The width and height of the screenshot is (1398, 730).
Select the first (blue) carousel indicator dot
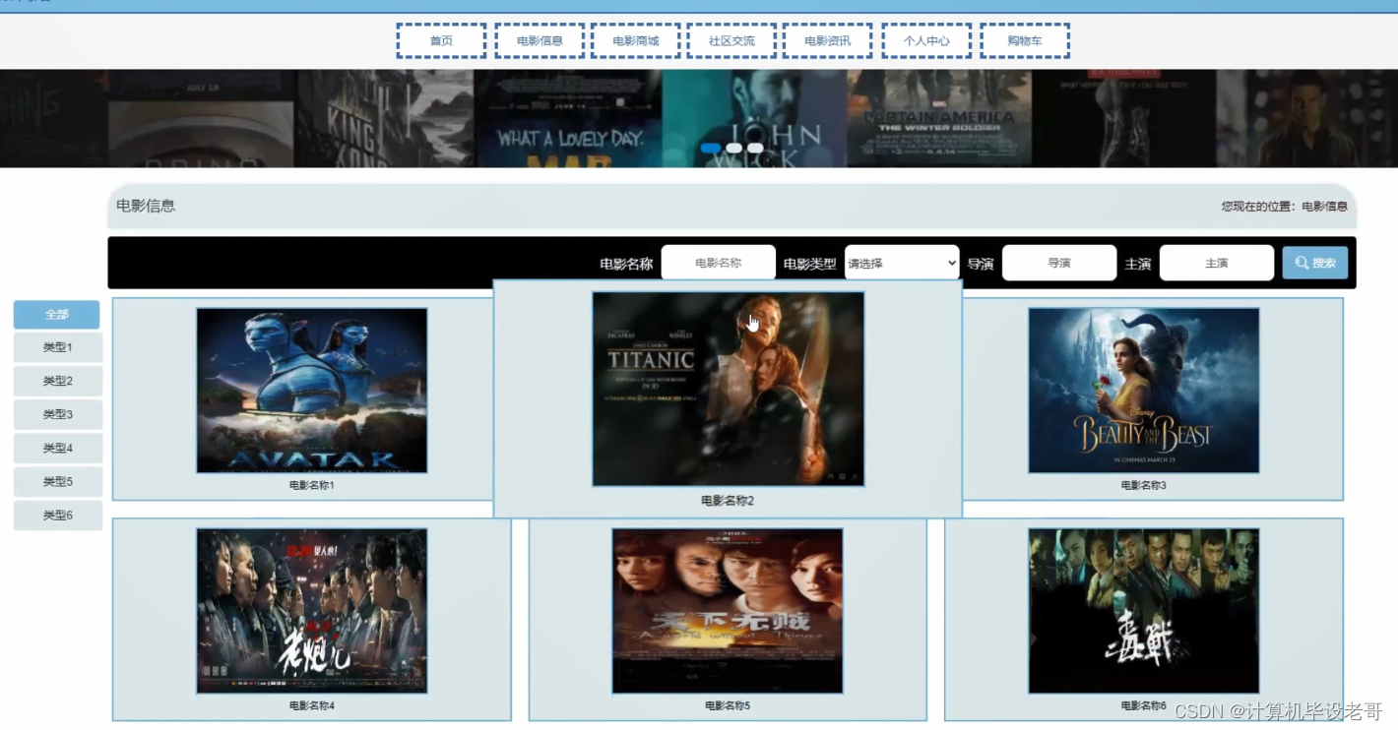(711, 148)
